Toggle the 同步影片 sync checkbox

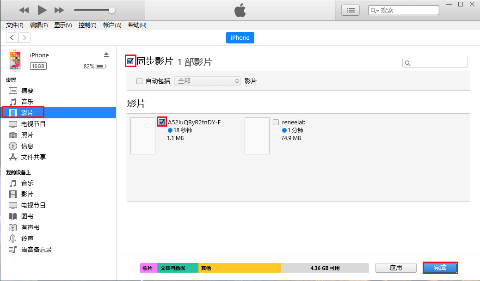point(130,61)
